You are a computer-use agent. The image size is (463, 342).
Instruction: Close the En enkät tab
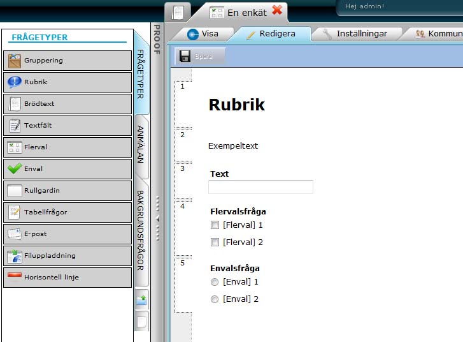click(277, 10)
